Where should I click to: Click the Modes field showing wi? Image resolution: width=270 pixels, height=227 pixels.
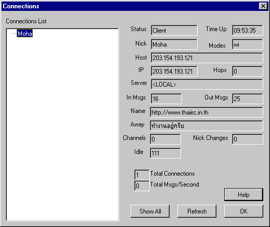click(x=248, y=45)
